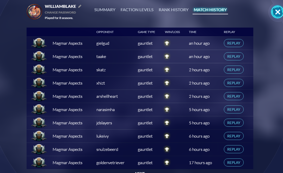Click 'Played for 8 seasons.' text

59,18
